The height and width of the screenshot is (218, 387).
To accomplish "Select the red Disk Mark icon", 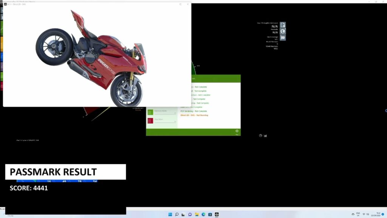I will [x=150, y=121].
